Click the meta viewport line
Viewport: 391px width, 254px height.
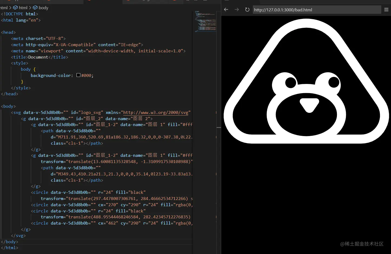98,51
